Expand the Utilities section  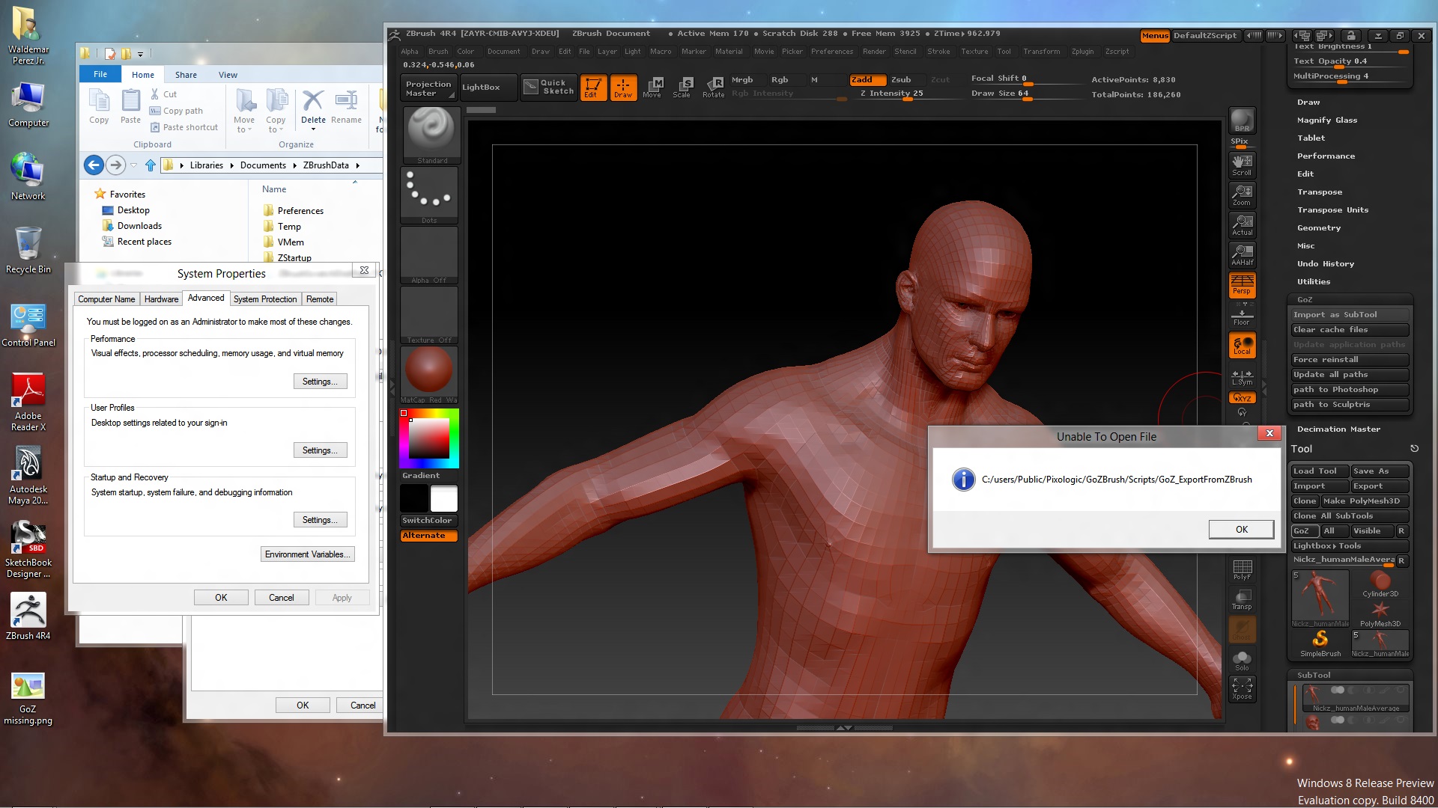[x=1314, y=282]
